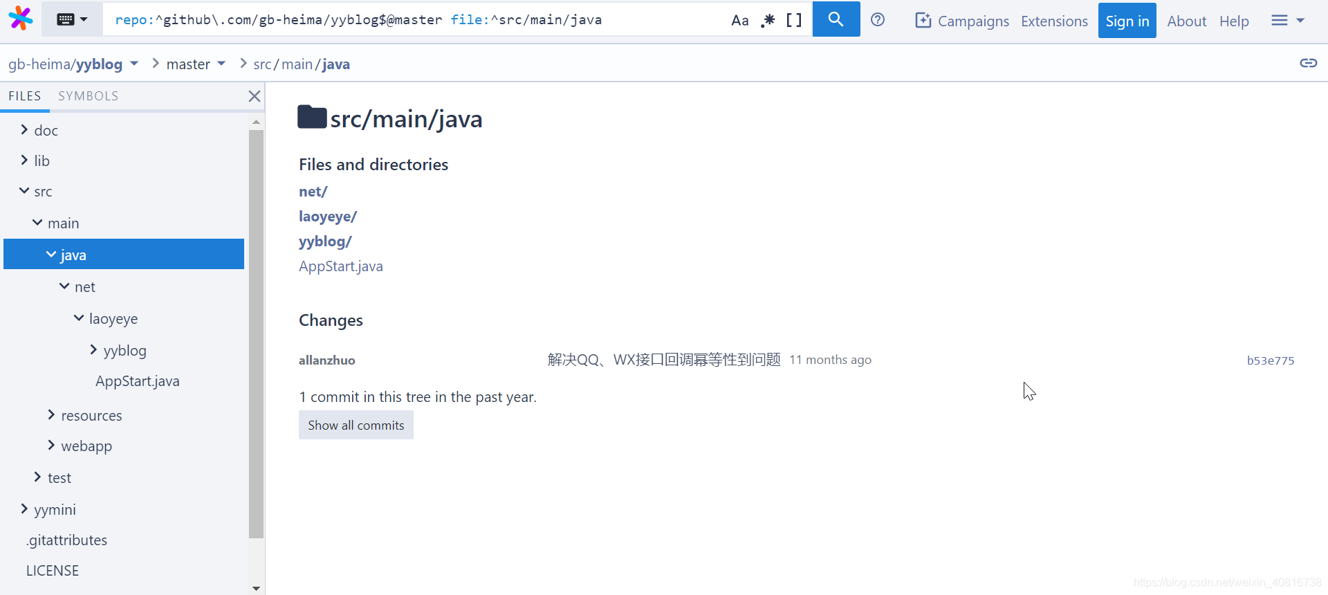Open LICENSE file in tree
The height and width of the screenshot is (595, 1328).
click(53, 570)
